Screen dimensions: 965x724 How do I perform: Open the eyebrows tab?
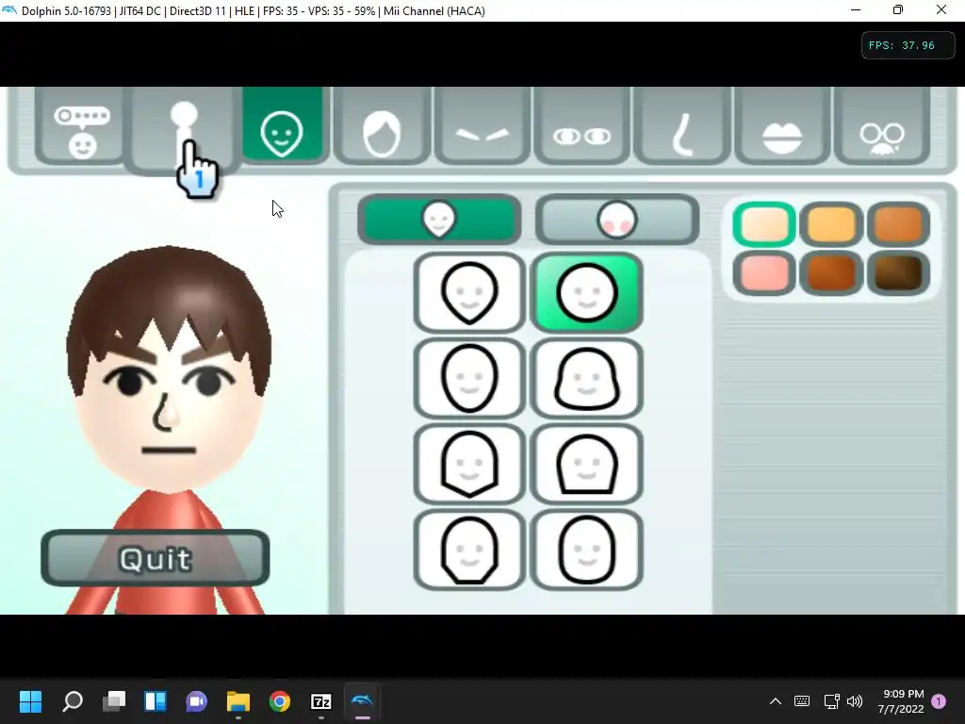click(482, 125)
